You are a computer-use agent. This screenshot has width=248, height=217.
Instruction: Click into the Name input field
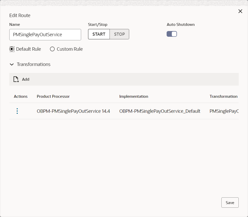click(45, 35)
